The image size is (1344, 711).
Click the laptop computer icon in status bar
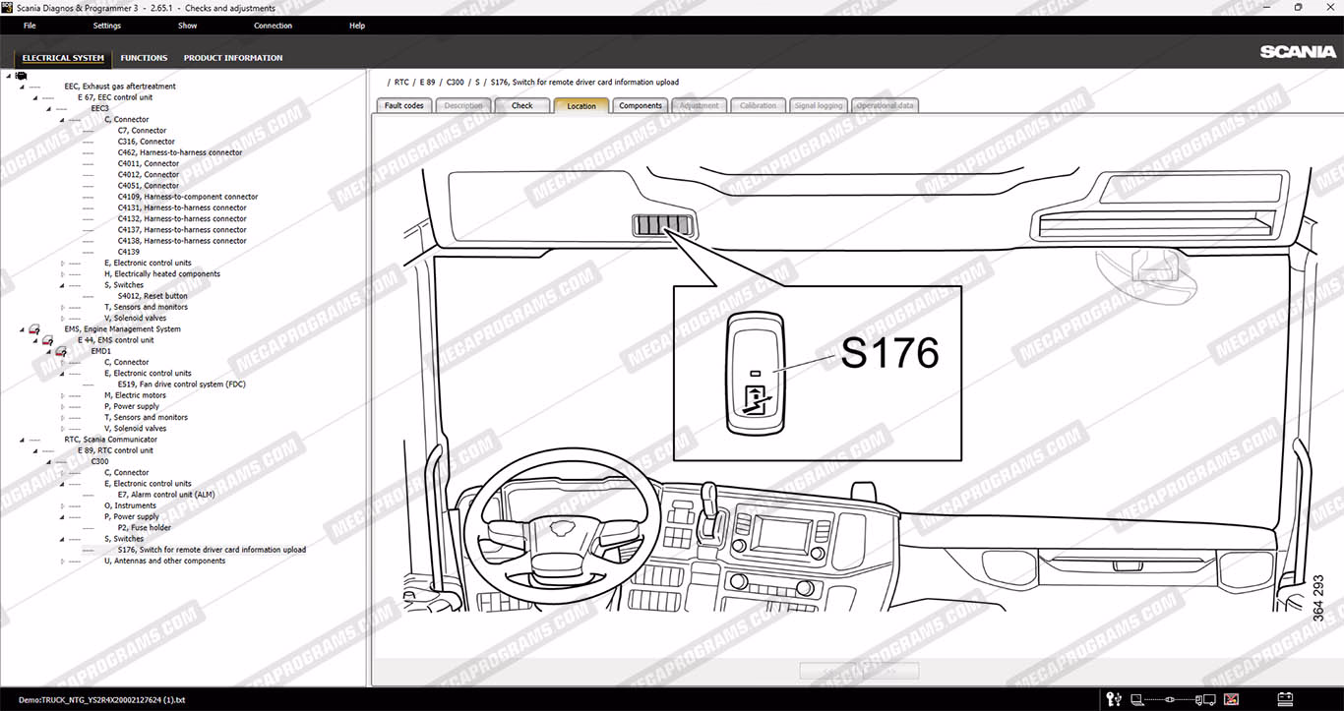click(x=1136, y=699)
